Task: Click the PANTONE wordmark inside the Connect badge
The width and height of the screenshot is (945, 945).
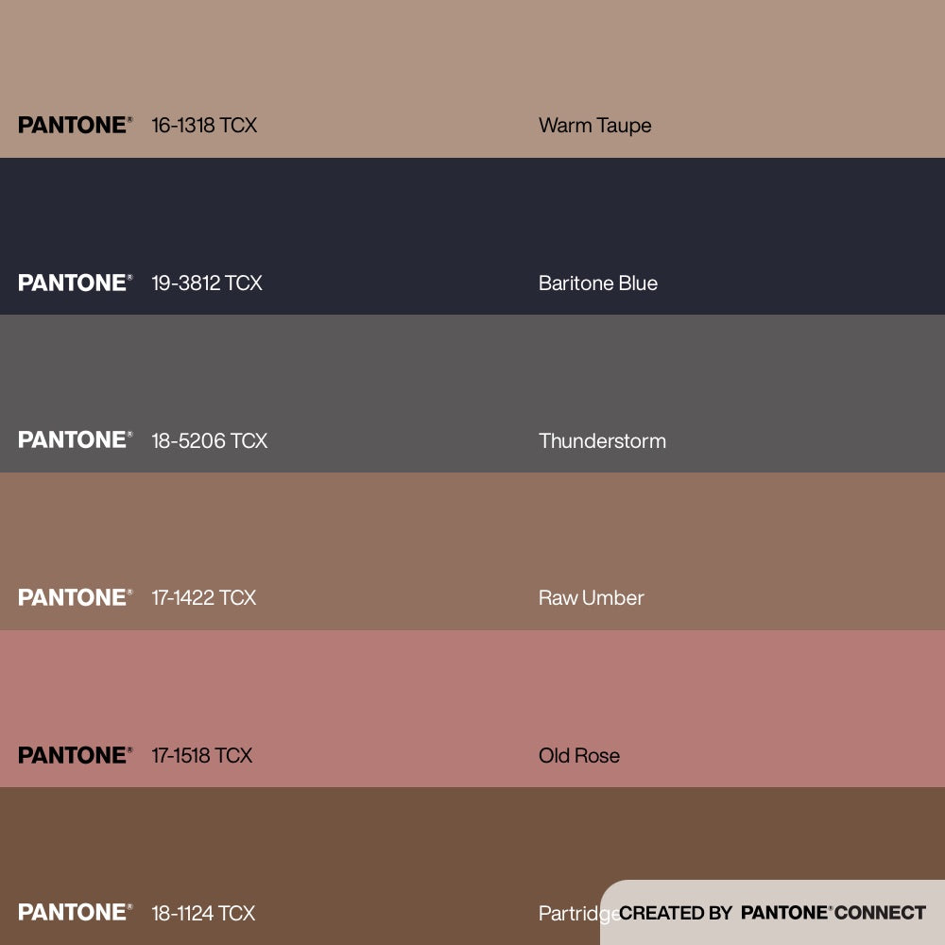Action: [784, 913]
